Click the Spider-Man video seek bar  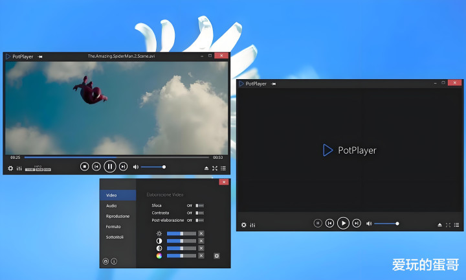click(116, 157)
